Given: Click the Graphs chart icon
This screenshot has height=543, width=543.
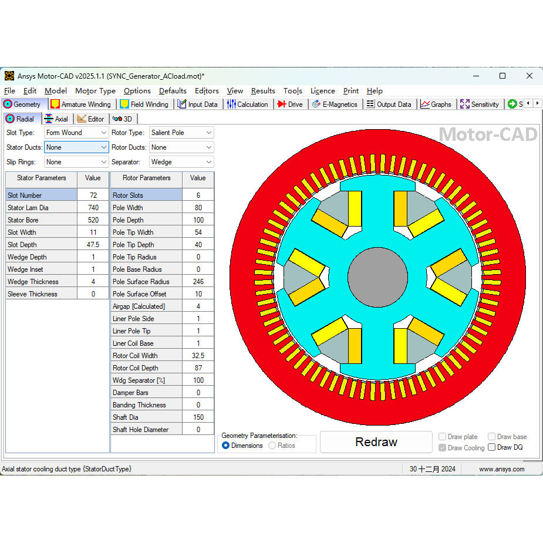Looking at the screenshot, I should click(x=424, y=104).
